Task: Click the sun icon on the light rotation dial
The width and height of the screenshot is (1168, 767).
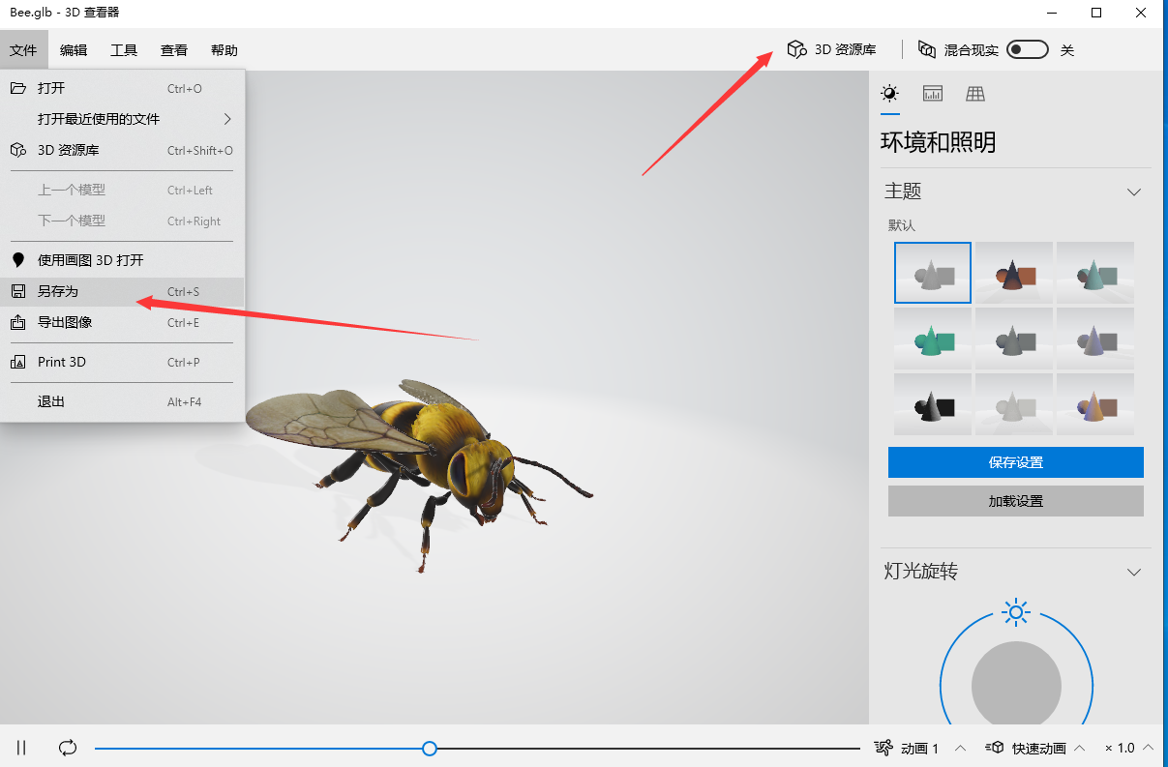Action: click(1016, 611)
